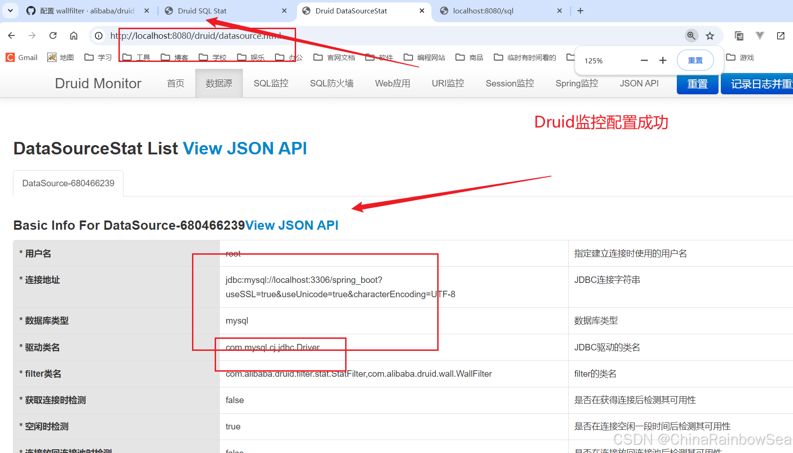The image size is (793, 453).
Task: Reload the current page
Action: pos(53,36)
